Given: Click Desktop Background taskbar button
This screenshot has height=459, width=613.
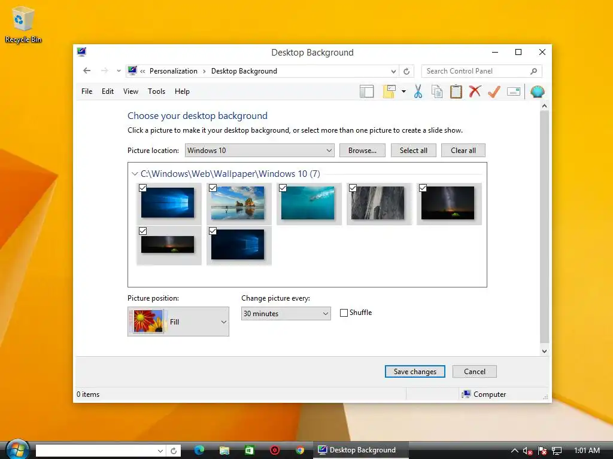Looking at the screenshot, I should 361,450.
